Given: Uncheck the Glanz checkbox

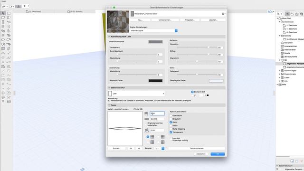Looking at the screenshot, I should [x=171, y=122].
